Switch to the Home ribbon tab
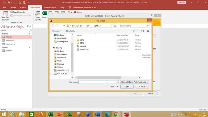 pos(14,7)
